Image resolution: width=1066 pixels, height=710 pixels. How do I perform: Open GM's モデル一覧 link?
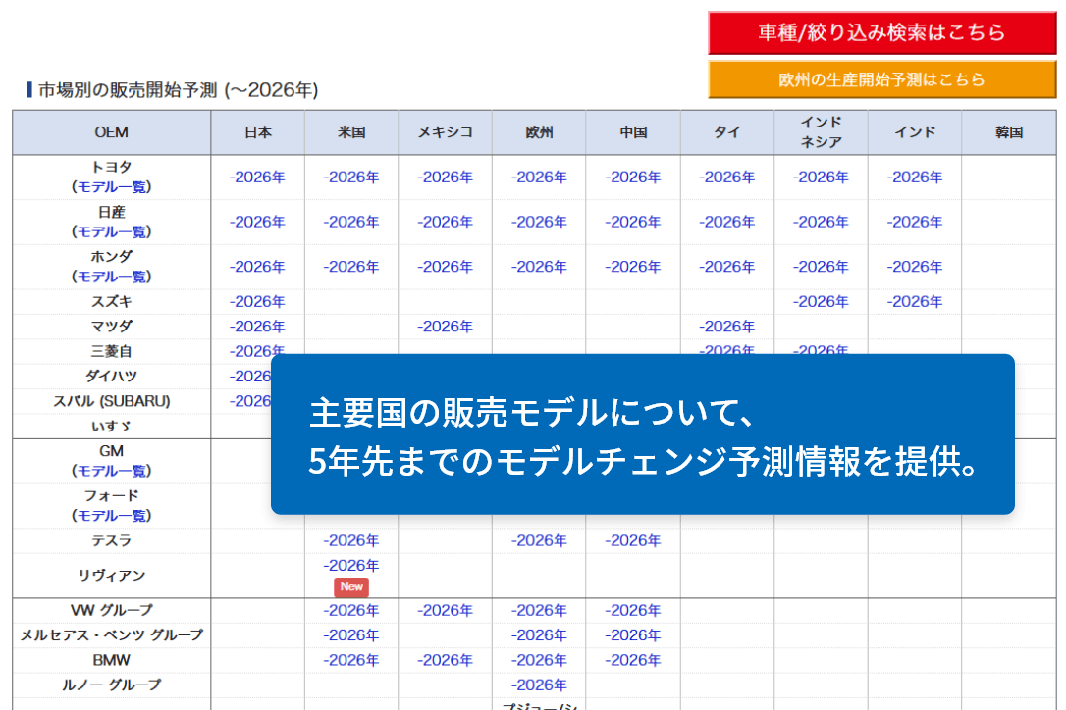click(x=112, y=471)
